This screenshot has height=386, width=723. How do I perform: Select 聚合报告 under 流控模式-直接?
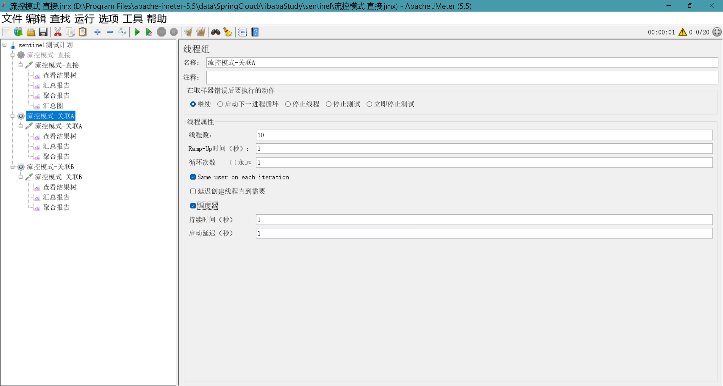click(56, 96)
